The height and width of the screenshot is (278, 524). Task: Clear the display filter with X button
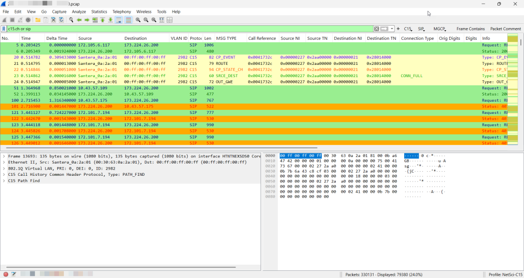point(377,29)
